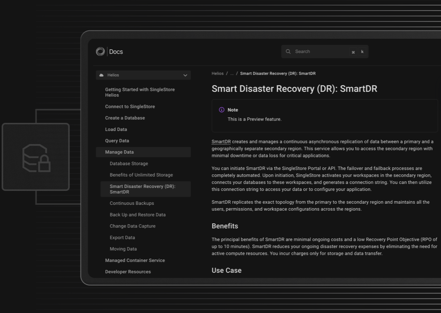Open Continuous Backups page
441x313 pixels.
click(x=132, y=203)
